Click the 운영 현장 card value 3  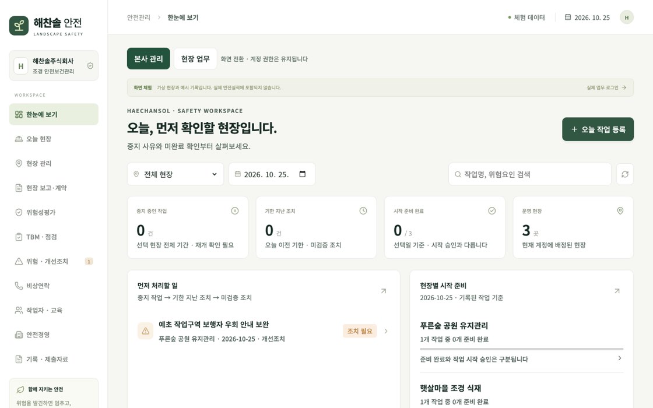click(526, 230)
